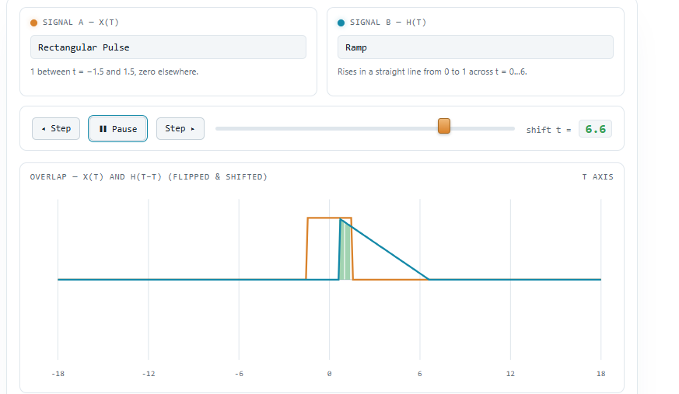Viewport: 679px width, 394px height.
Task: Pause the convolution animation
Action: [117, 128]
